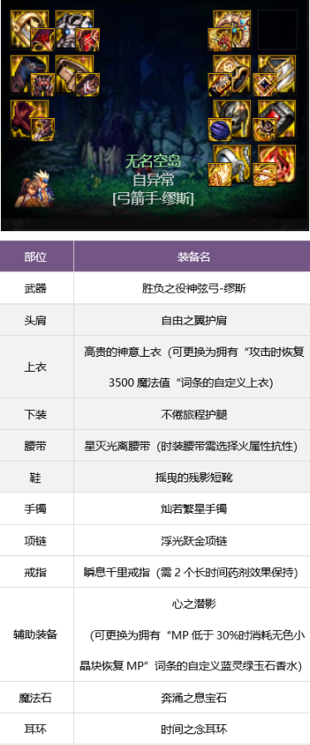Click the 耳环 row label
Screen dimensions: 310x745
(x=36, y=729)
